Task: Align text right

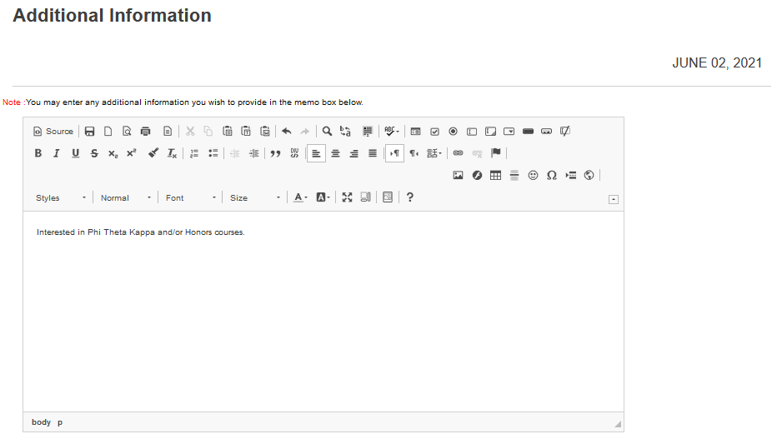Action: 353,153
